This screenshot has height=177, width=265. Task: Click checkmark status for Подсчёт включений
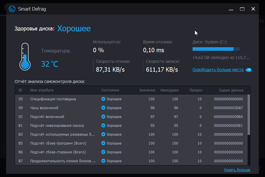tap(103, 117)
